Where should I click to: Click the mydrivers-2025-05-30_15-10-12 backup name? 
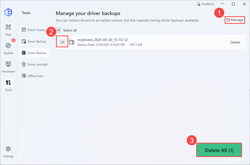(103, 40)
